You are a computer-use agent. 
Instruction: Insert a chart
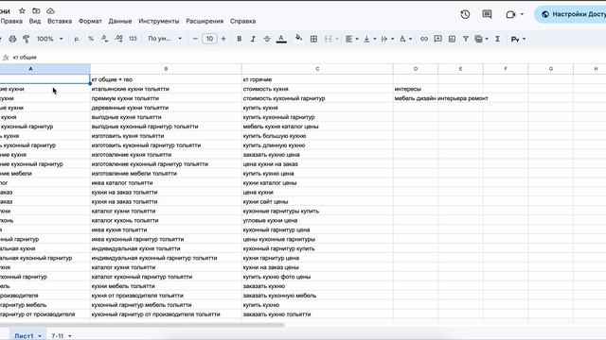click(452, 39)
